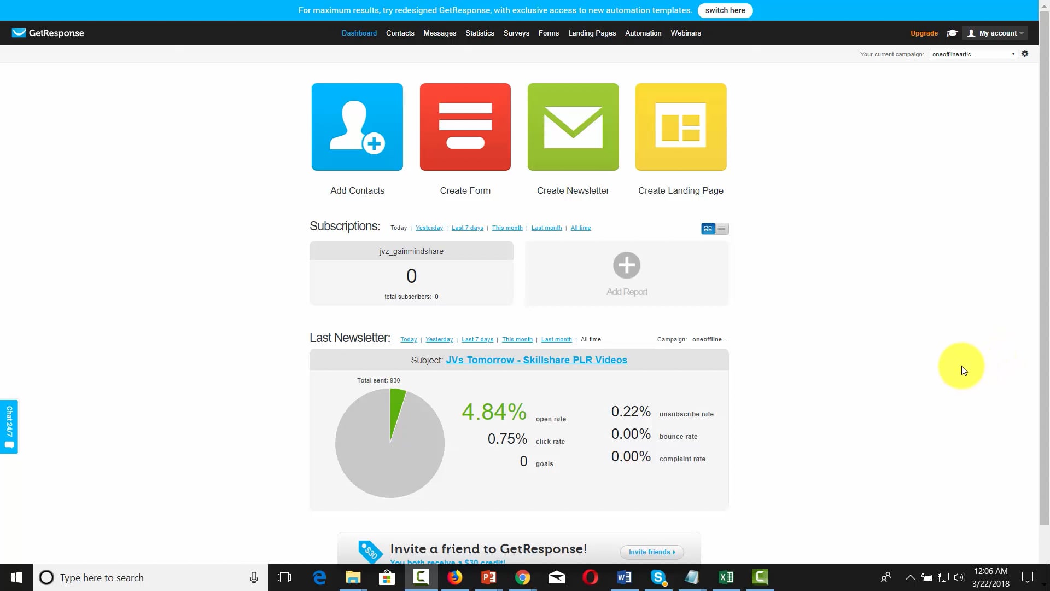Image resolution: width=1050 pixels, height=591 pixels.
Task: Open Task View on the taskbar
Action: tap(284, 577)
